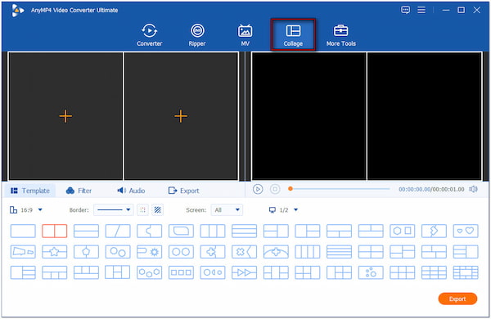Select the four horizontal rows template
The height and width of the screenshot is (319, 491).
click(x=339, y=252)
